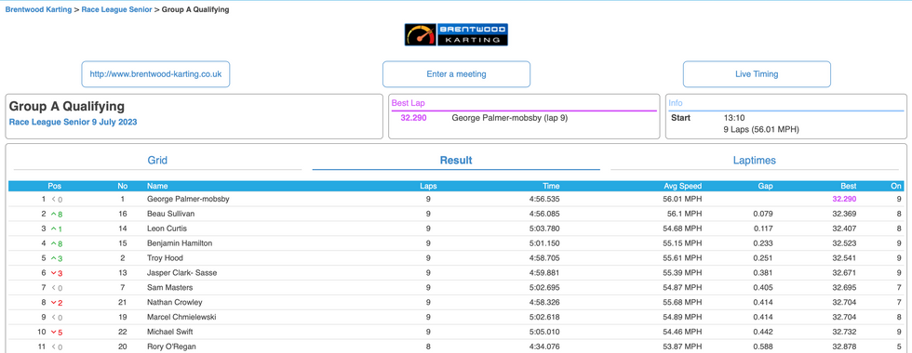Click the purple best lap 32.290 in table
Image resolution: width=912 pixels, height=353 pixels.
click(844, 199)
